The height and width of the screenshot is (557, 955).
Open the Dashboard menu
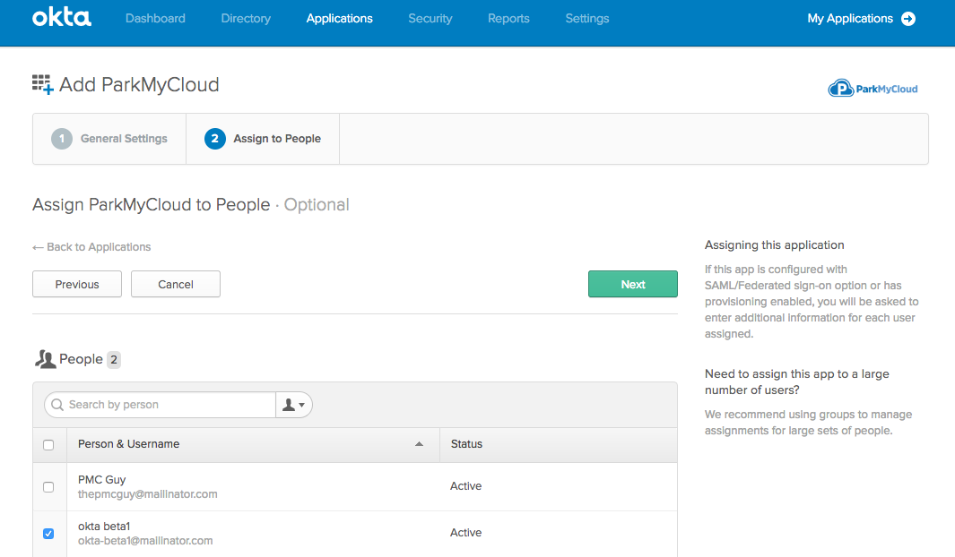coord(155,19)
